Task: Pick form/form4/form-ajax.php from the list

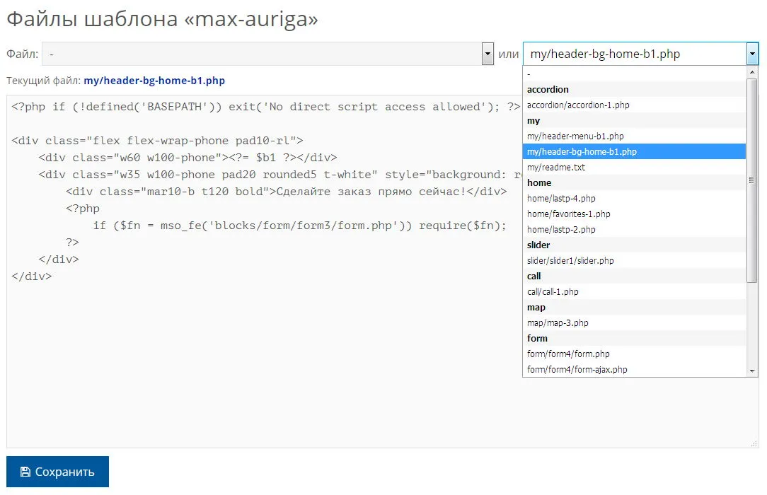Action: pos(577,369)
